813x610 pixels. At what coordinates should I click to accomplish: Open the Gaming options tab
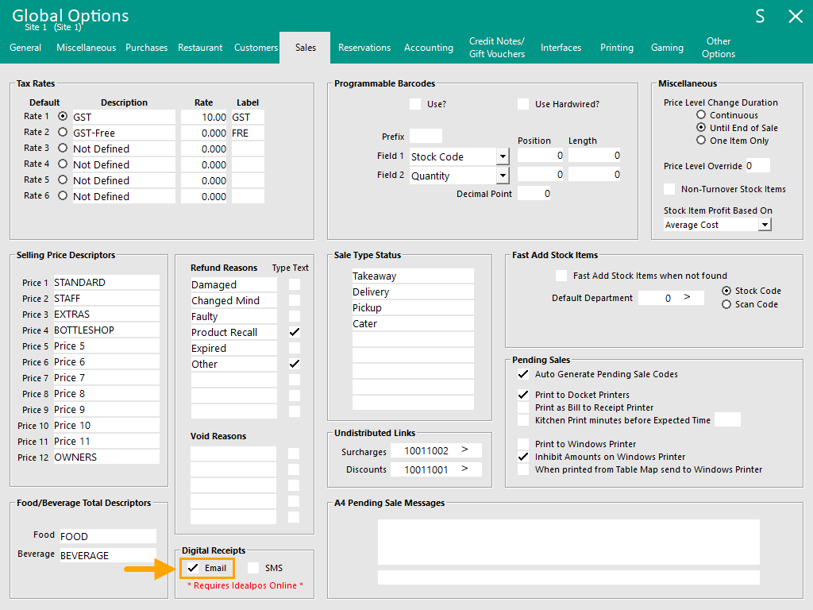pos(667,48)
